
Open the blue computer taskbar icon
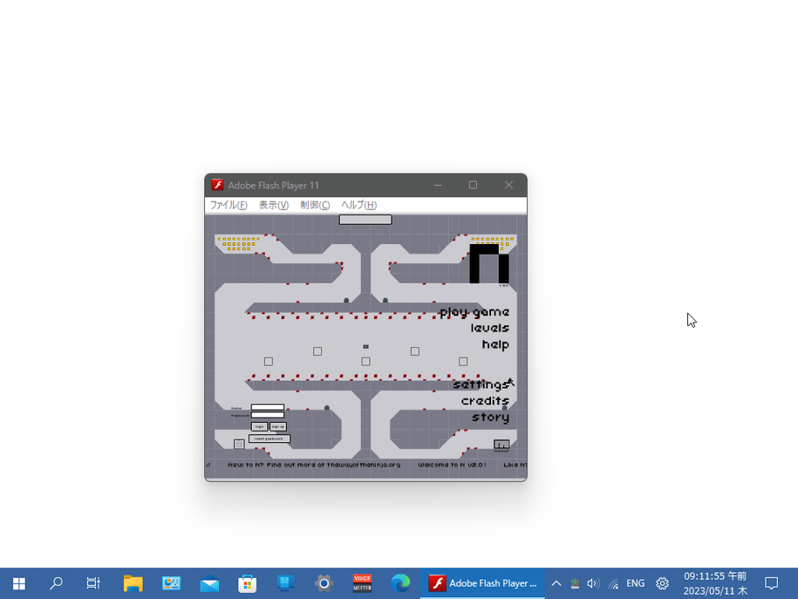pos(285,583)
